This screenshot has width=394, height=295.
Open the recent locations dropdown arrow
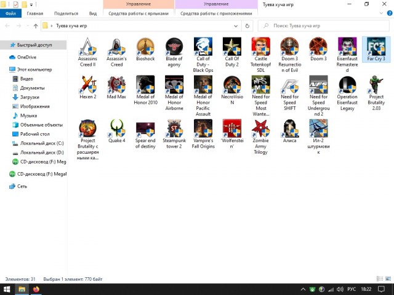(28, 26)
